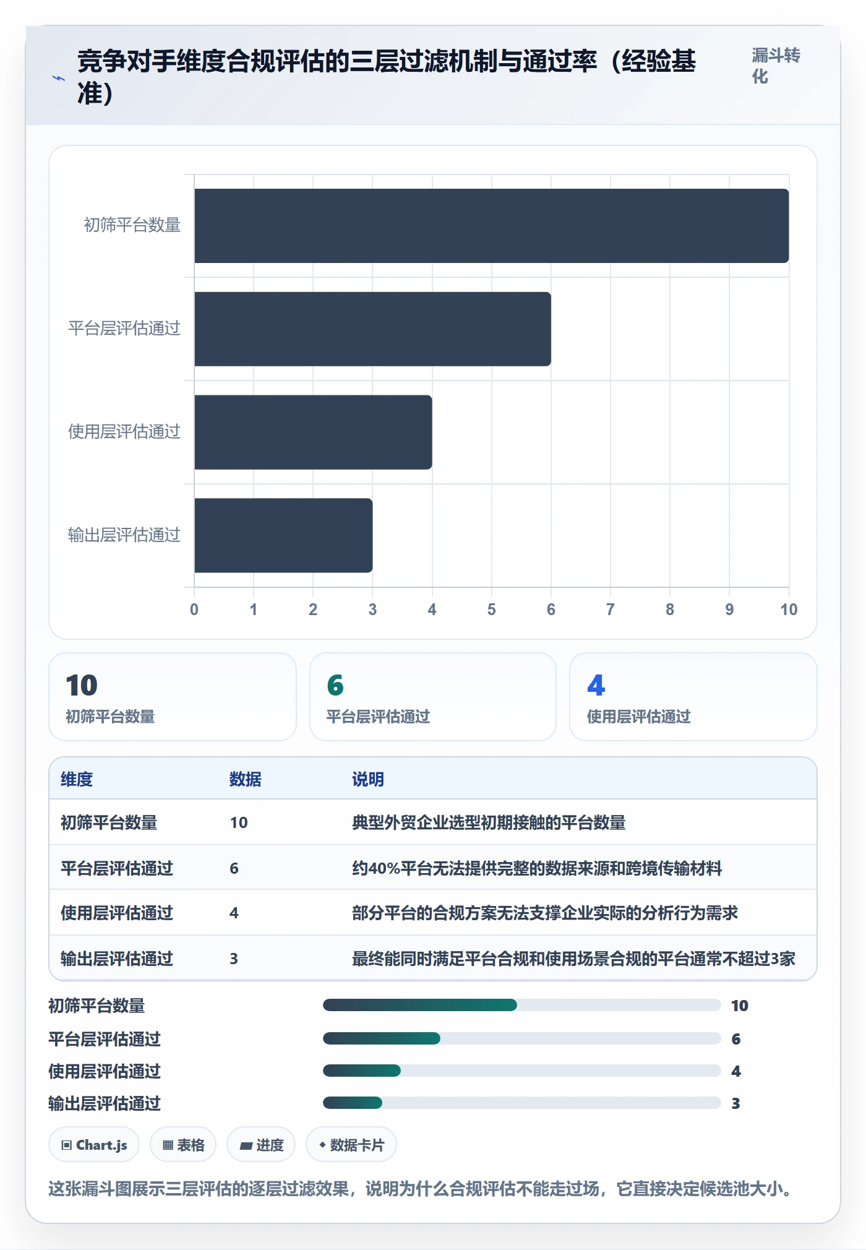Open the stat card showing 10
This screenshot has height=1250, width=866.
point(173,697)
